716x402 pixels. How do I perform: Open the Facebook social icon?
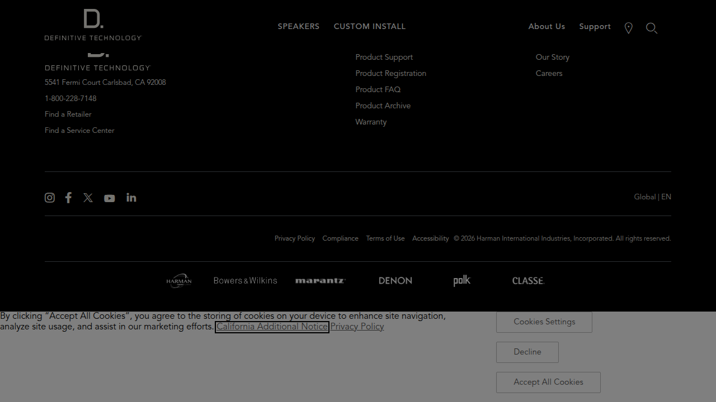(68, 198)
